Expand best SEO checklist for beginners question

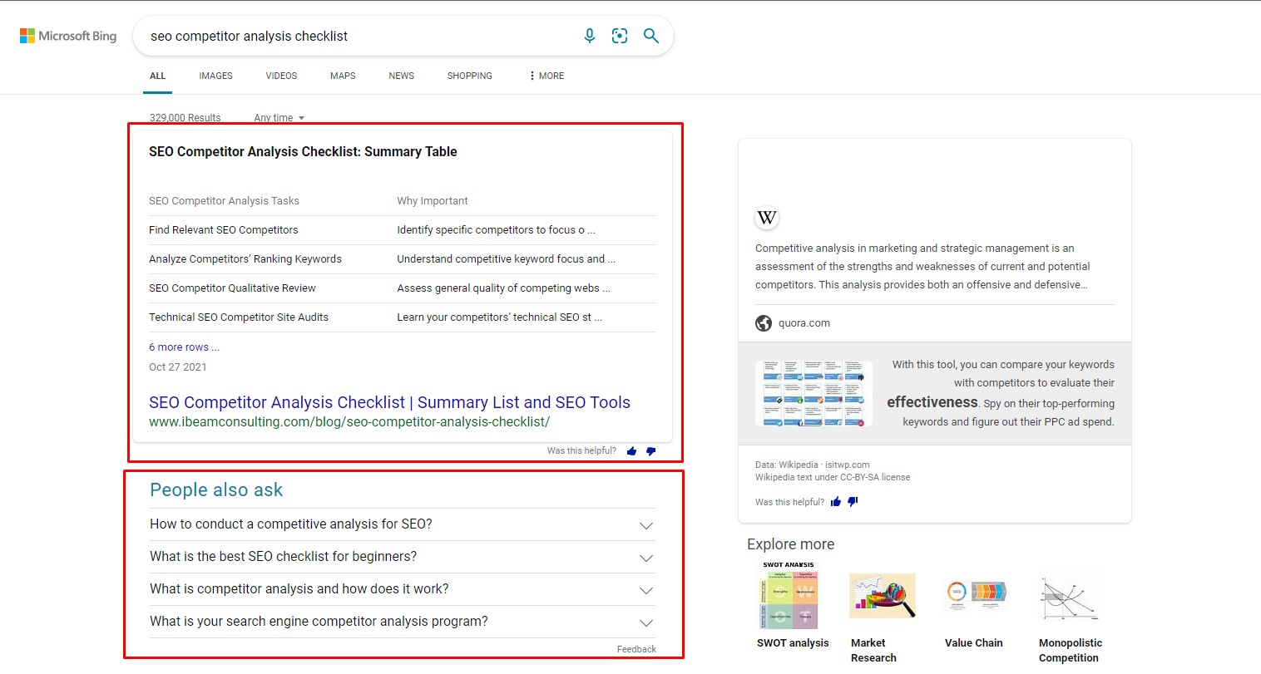coord(403,557)
